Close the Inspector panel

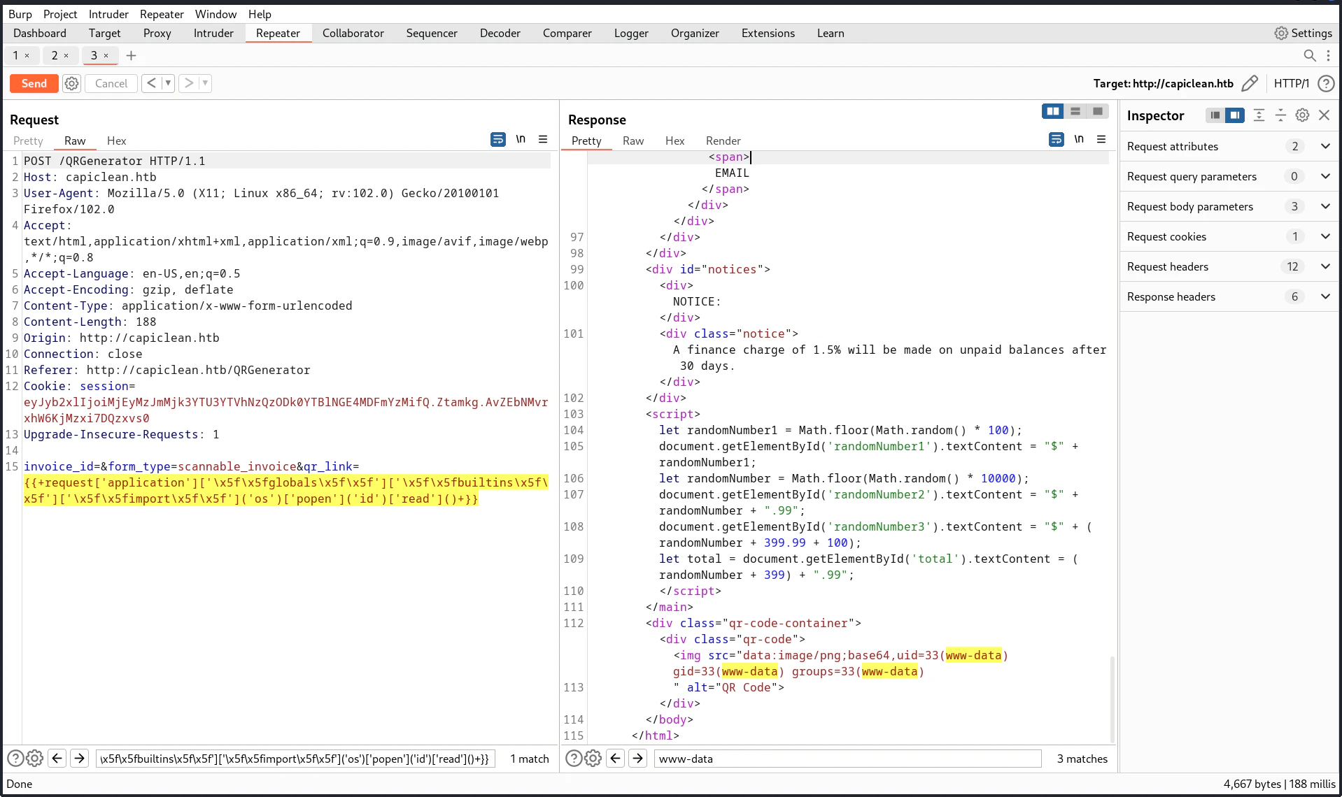[x=1324, y=115]
